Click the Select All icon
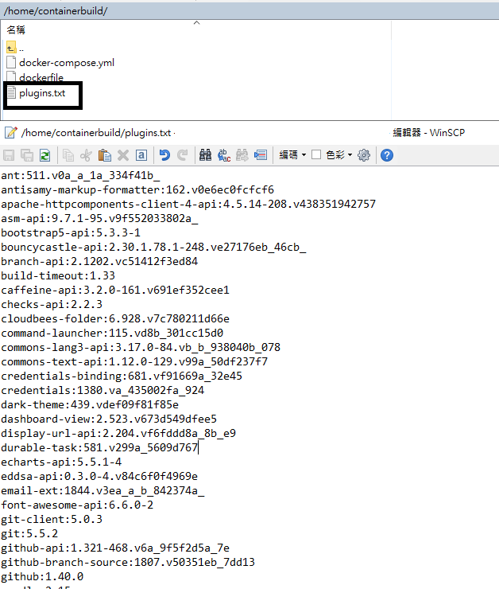 [x=141, y=155]
